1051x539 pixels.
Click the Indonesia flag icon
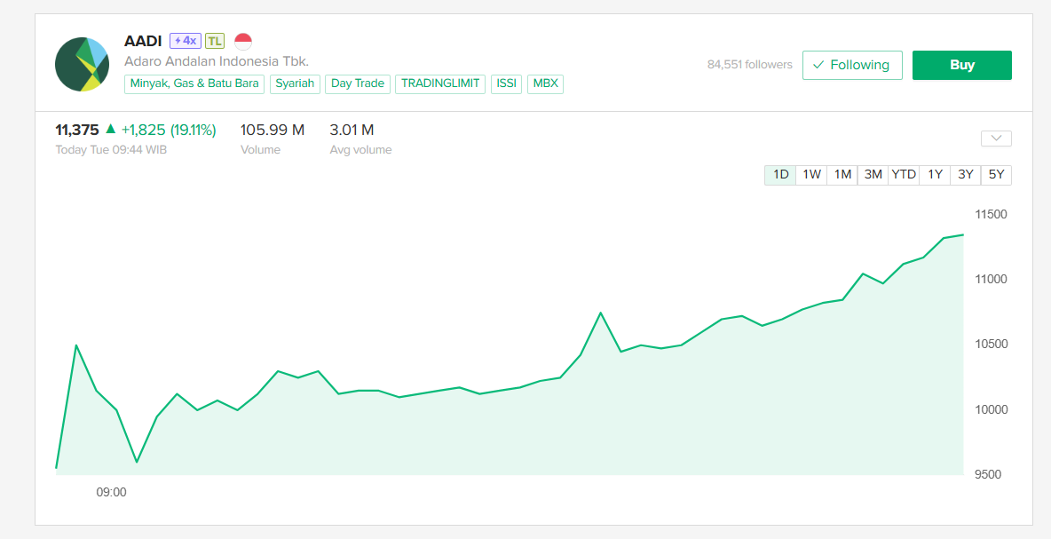click(243, 41)
